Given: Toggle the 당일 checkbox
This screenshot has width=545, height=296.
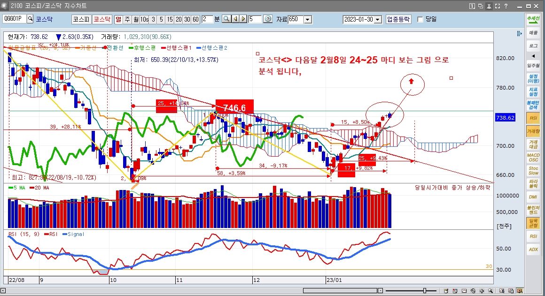Looking at the screenshot, I should (420, 19).
